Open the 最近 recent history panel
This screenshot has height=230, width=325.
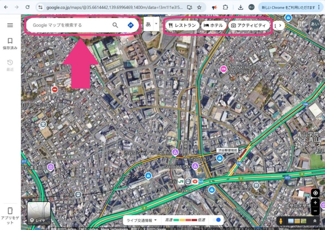[10, 65]
